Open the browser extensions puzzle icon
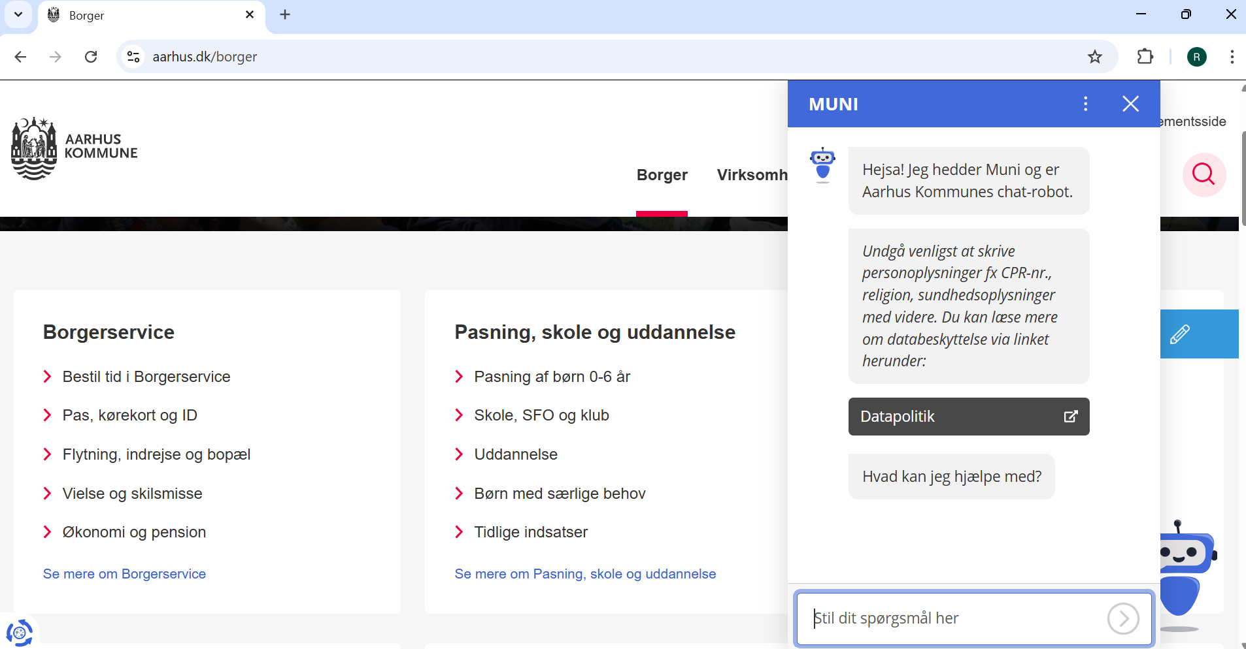This screenshot has height=649, width=1246. pyautogui.click(x=1145, y=57)
